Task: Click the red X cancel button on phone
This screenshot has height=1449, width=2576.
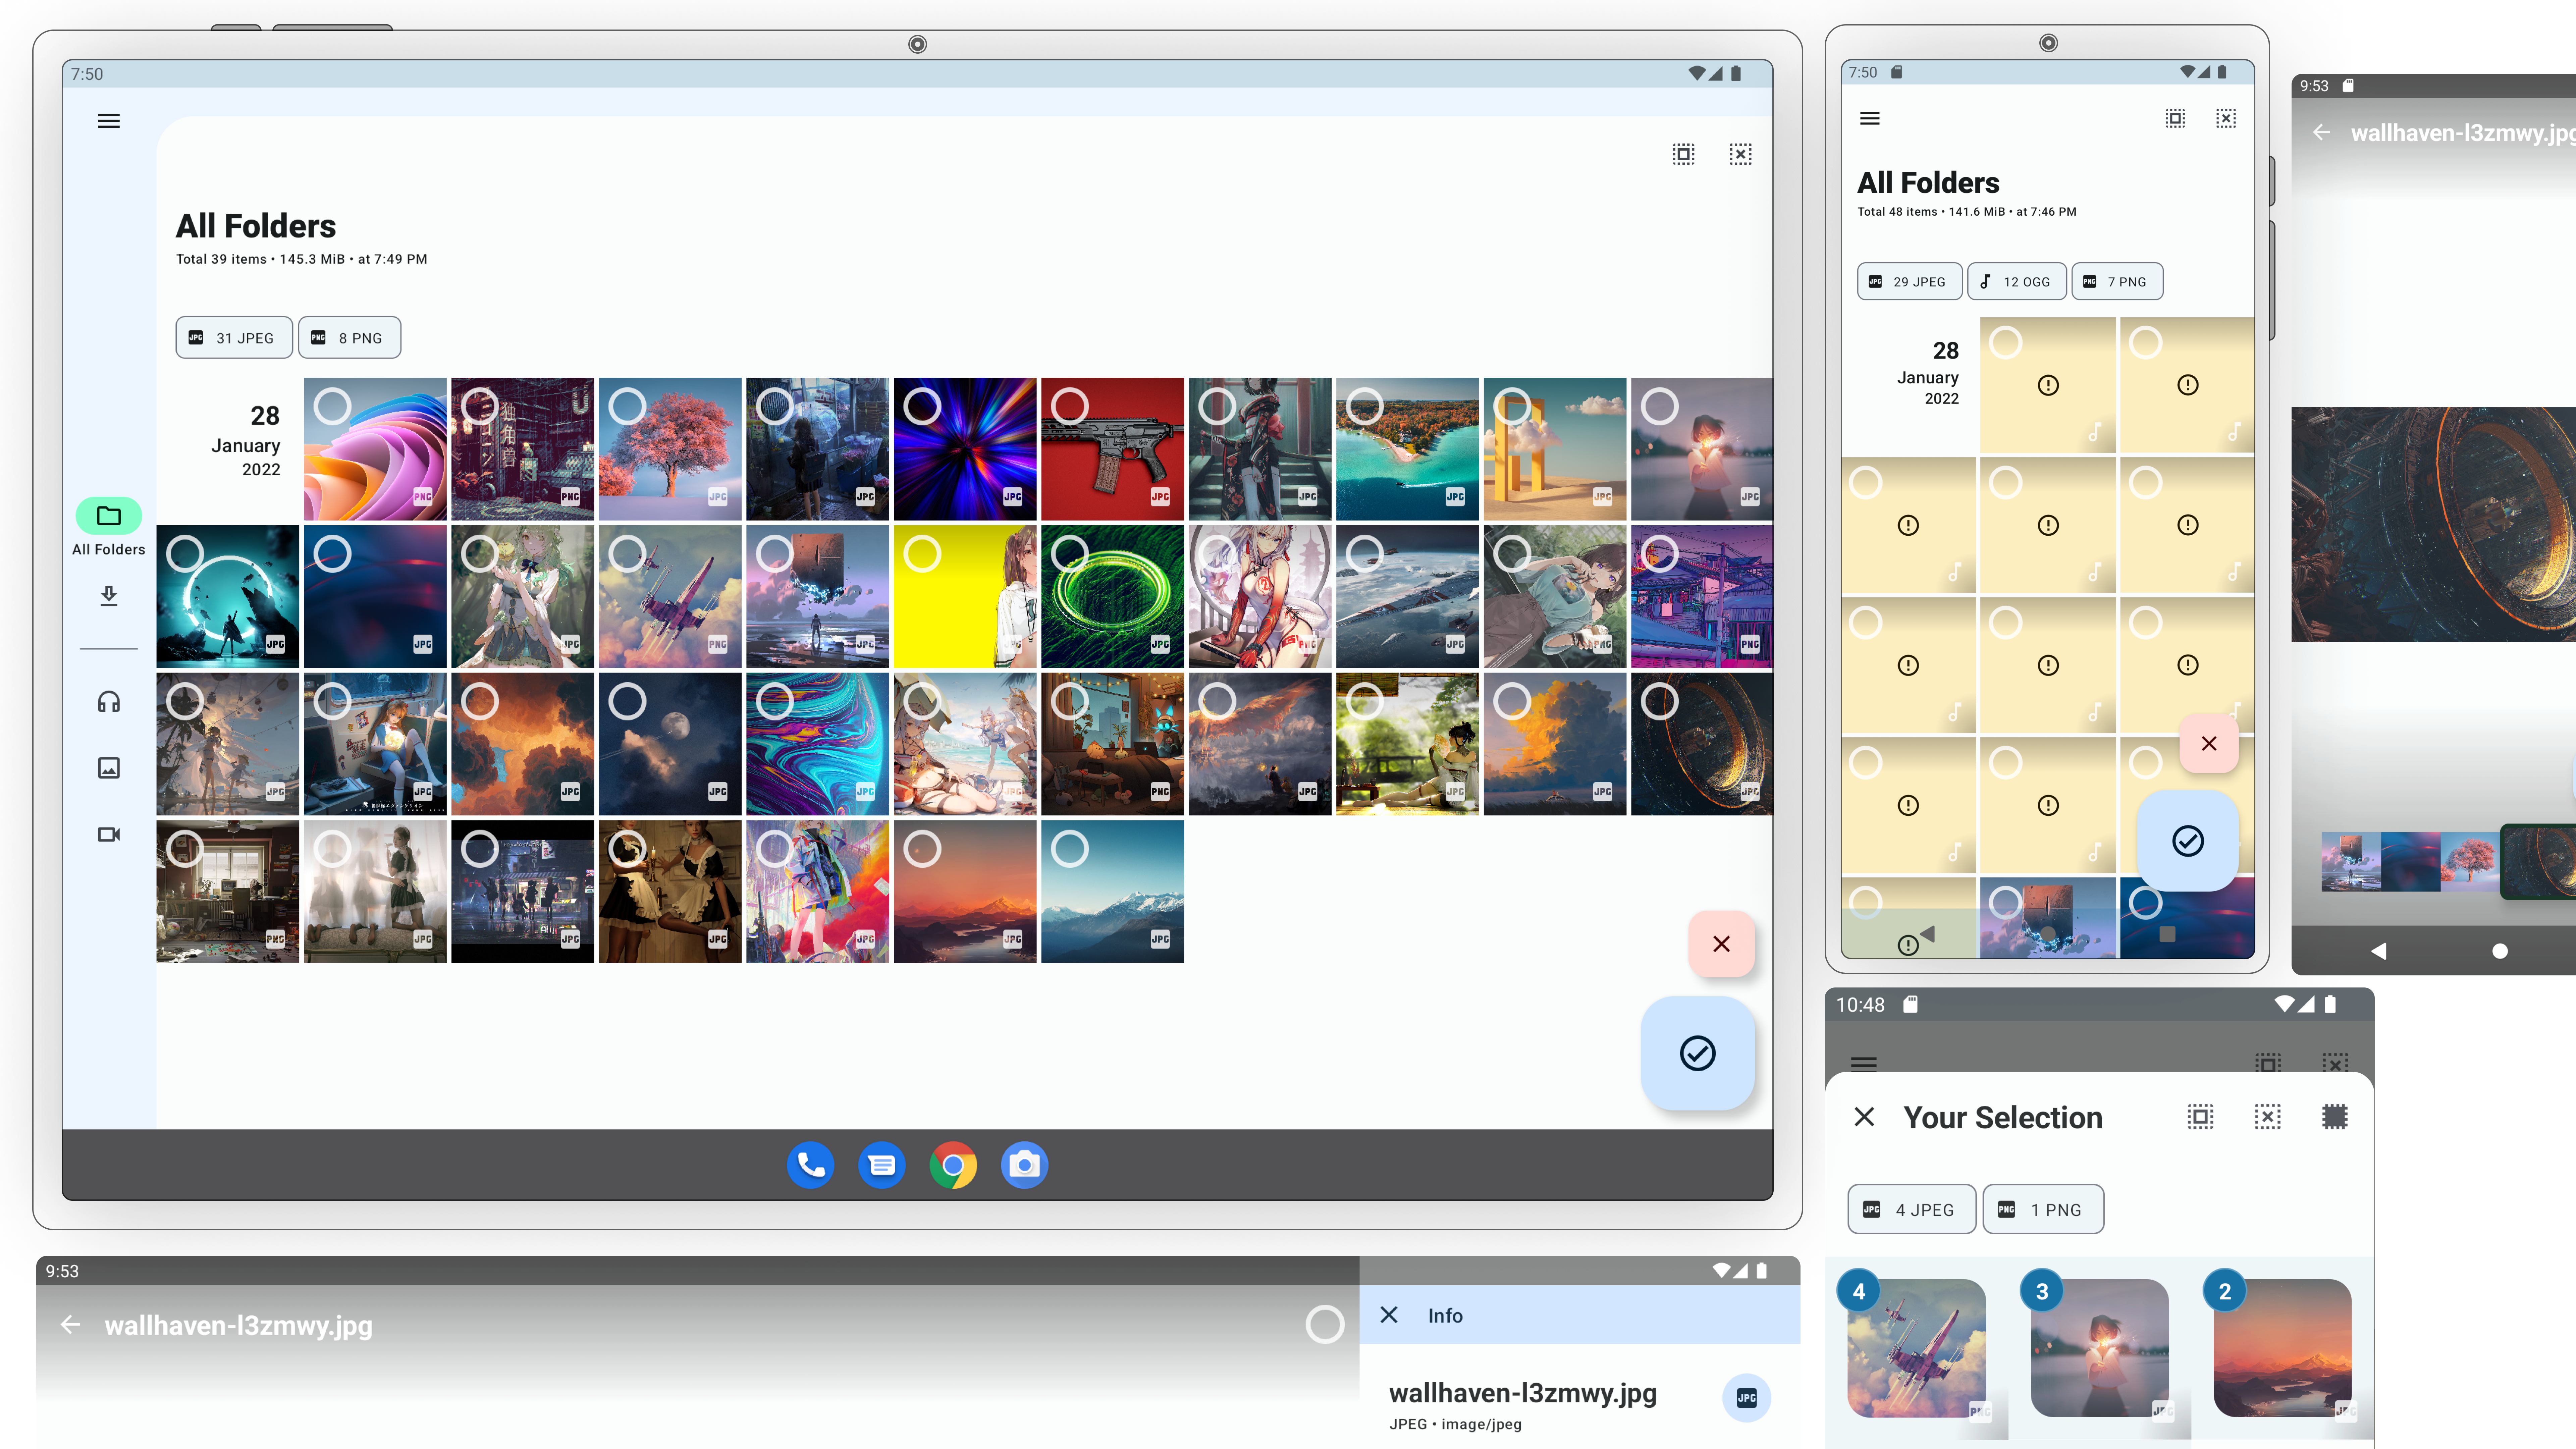Action: click(2209, 743)
